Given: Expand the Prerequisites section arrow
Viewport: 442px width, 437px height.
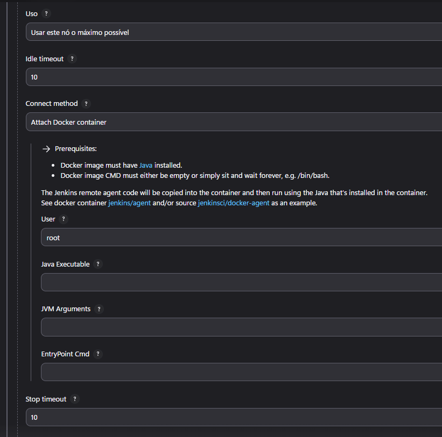Looking at the screenshot, I should point(47,148).
